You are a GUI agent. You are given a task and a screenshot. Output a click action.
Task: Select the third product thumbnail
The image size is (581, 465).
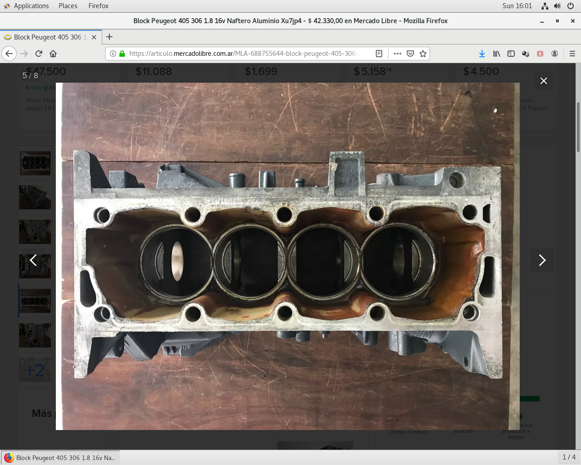(x=35, y=232)
